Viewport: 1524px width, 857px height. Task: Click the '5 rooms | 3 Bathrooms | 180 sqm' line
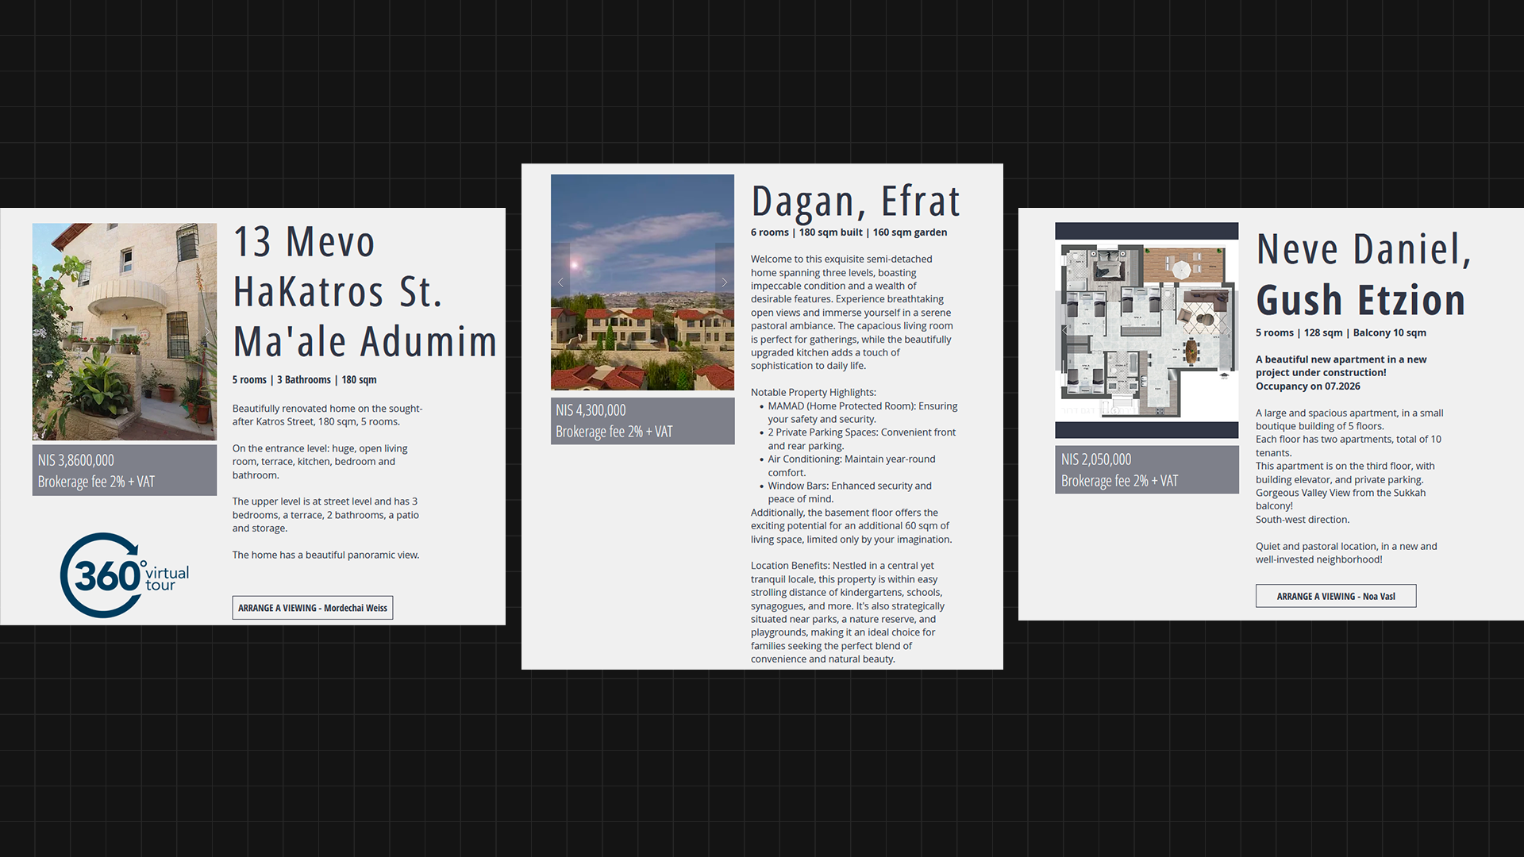click(304, 380)
